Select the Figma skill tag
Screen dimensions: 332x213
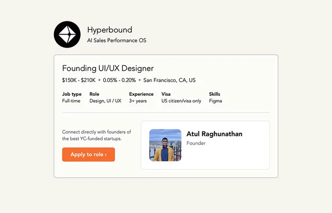[215, 101]
